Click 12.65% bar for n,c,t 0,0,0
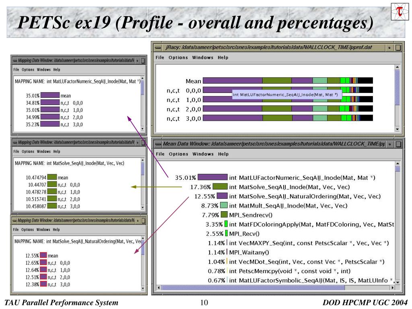 43,262
